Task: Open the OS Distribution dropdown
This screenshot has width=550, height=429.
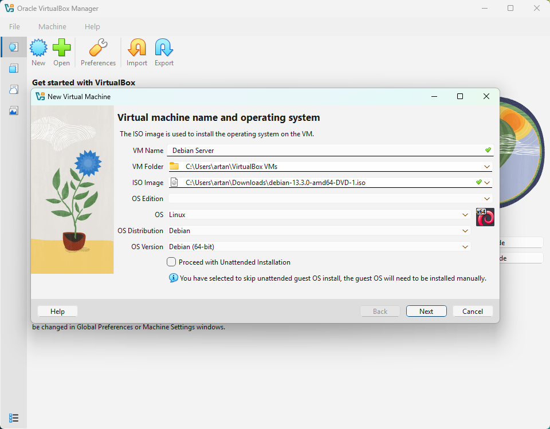Action: [465, 231]
